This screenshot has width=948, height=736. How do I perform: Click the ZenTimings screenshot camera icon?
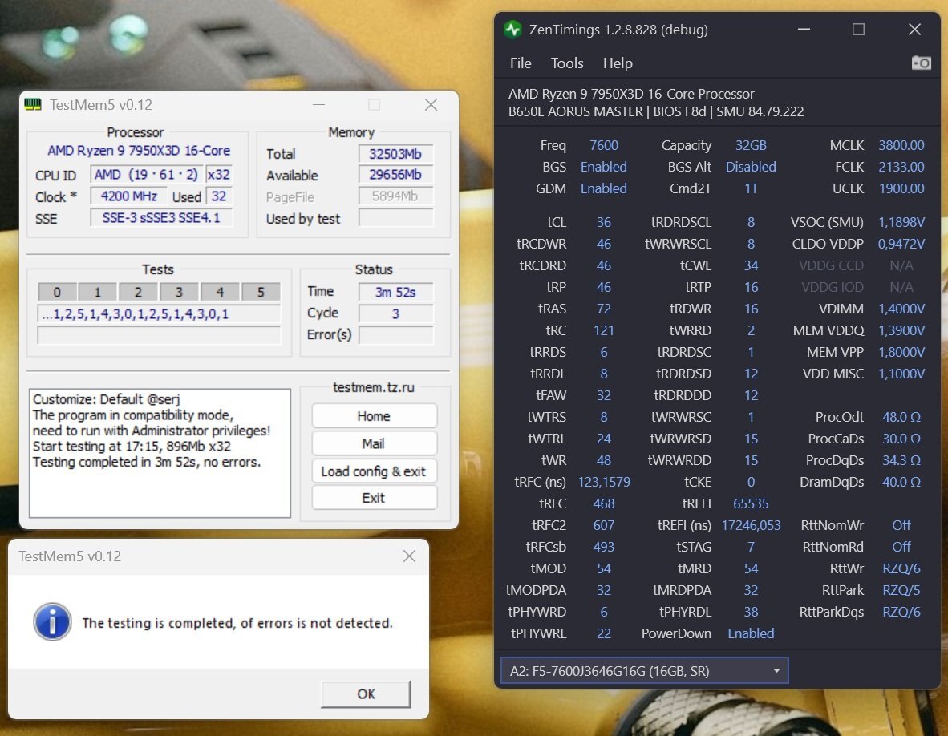point(921,63)
